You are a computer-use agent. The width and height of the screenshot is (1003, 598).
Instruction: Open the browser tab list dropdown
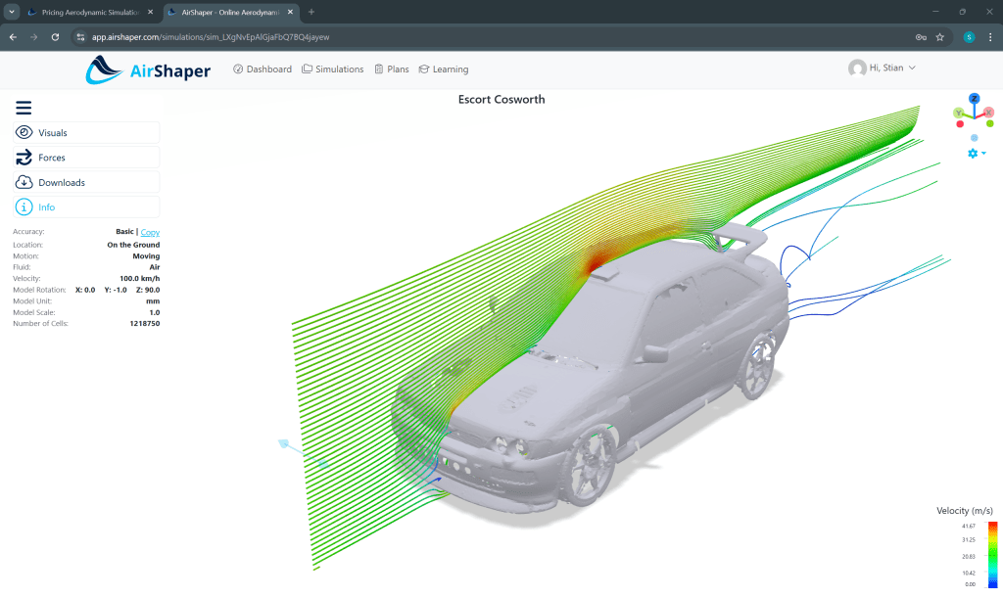click(x=11, y=14)
